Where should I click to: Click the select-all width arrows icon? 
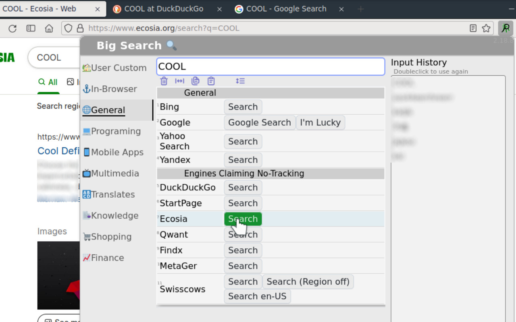179,81
